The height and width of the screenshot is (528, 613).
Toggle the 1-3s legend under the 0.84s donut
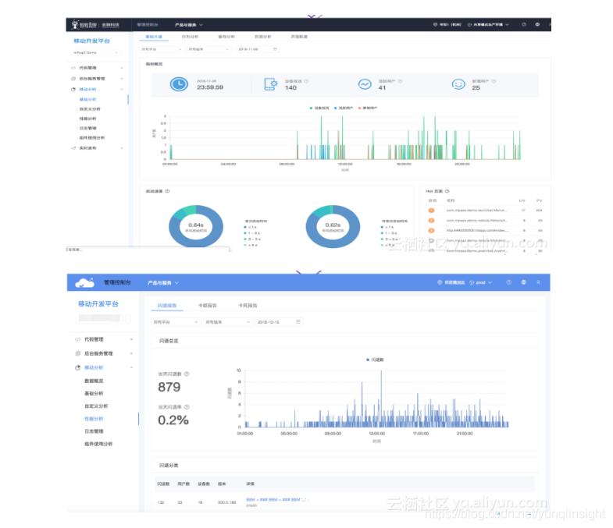(x=252, y=233)
